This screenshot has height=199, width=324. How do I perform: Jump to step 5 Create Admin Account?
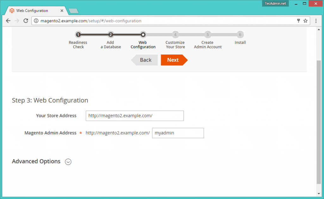click(x=208, y=35)
